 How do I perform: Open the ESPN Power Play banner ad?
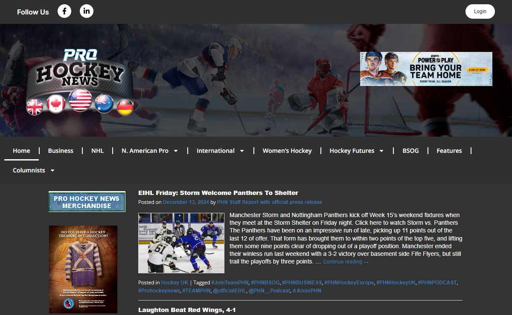click(426, 69)
